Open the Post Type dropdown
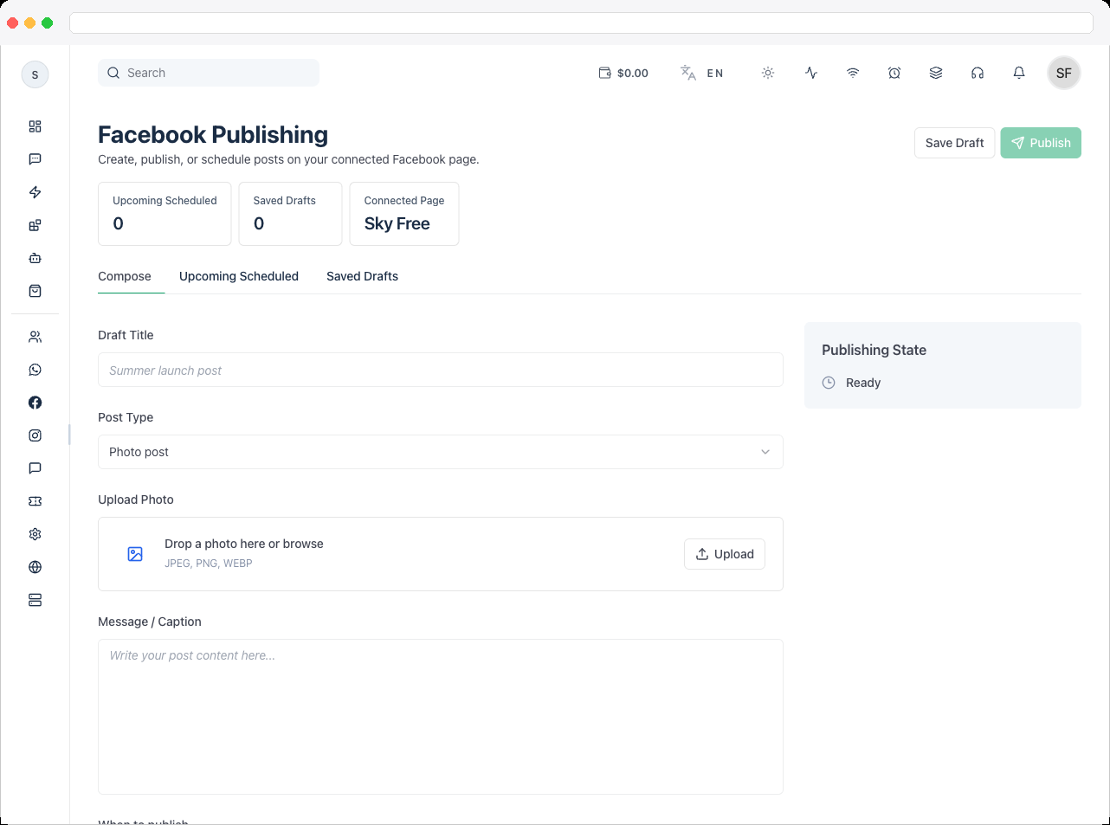Viewport: 1110px width, 825px height. [x=441, y=452]
